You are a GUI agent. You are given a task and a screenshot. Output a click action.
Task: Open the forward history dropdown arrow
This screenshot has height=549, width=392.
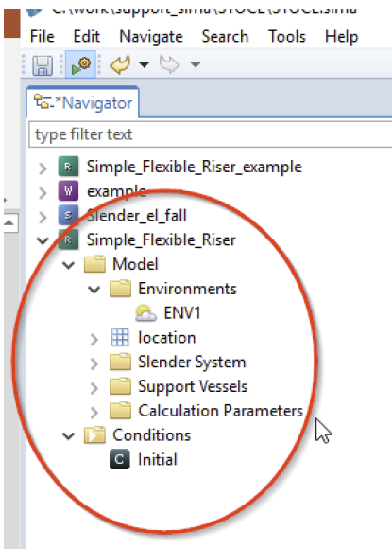[x=196, y=64]
